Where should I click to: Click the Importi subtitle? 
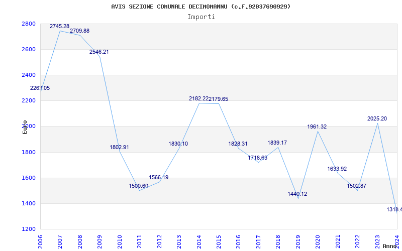[x=201, y=17]
